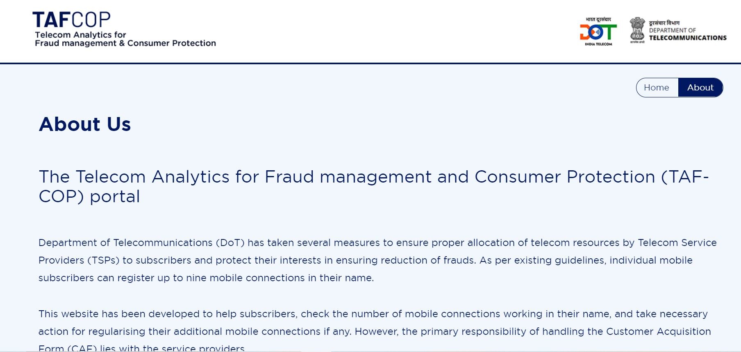Go to the Home tab
This screenshot has height=352, width=741.
click(x=657, y=88)
